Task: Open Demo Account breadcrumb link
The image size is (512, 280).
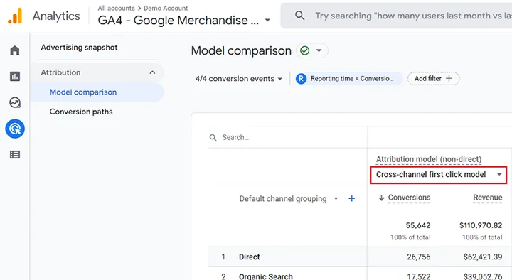Action: tap(166, 8)
